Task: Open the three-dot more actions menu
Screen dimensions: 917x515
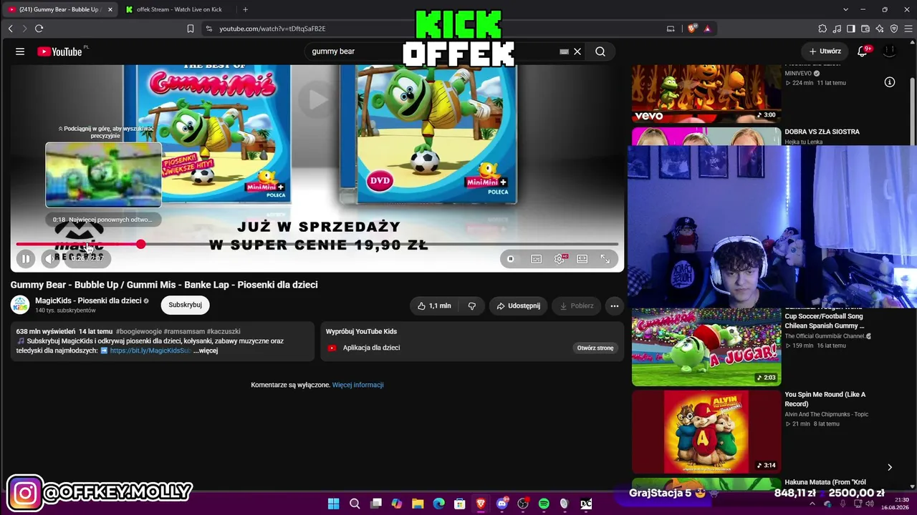Action: click(614, 305)
